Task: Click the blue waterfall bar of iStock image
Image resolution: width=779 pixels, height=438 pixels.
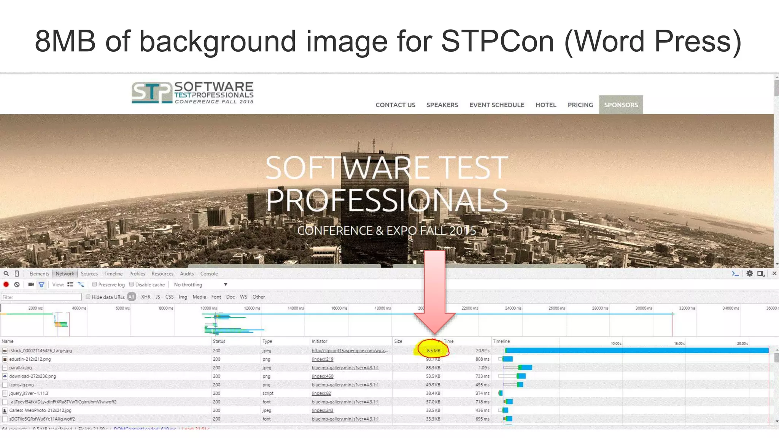Action: click(x=637, y=351)
